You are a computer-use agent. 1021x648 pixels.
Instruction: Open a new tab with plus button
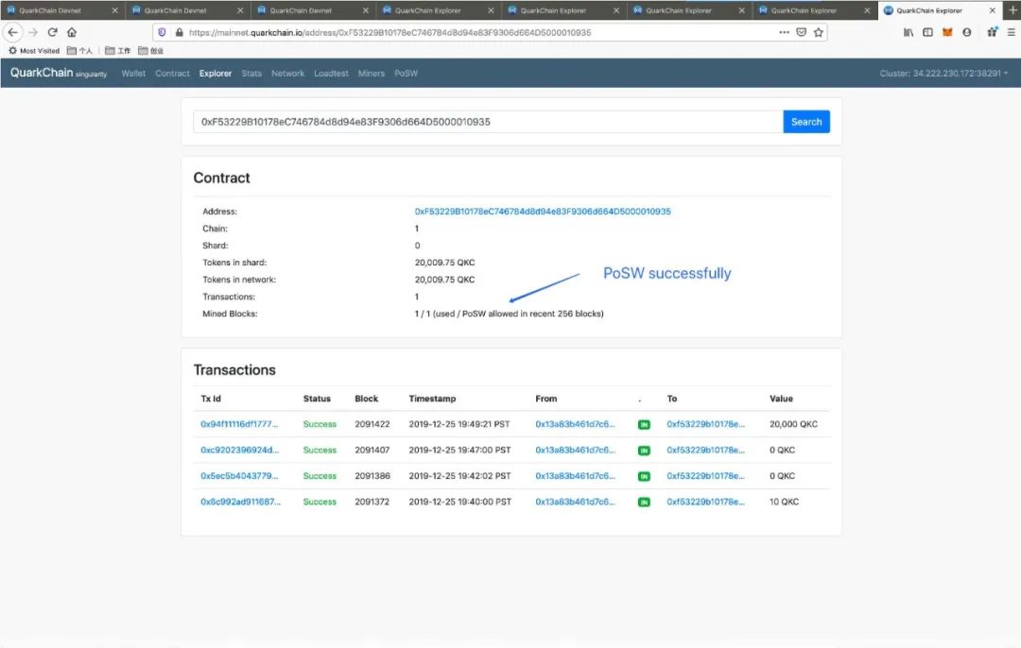tap(1012, 9)
